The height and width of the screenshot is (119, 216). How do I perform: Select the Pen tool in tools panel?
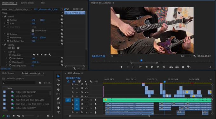pyautogui.click(x=58, y=98)
